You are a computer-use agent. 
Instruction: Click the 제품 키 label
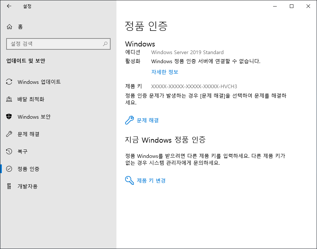(x=133, y=86)
